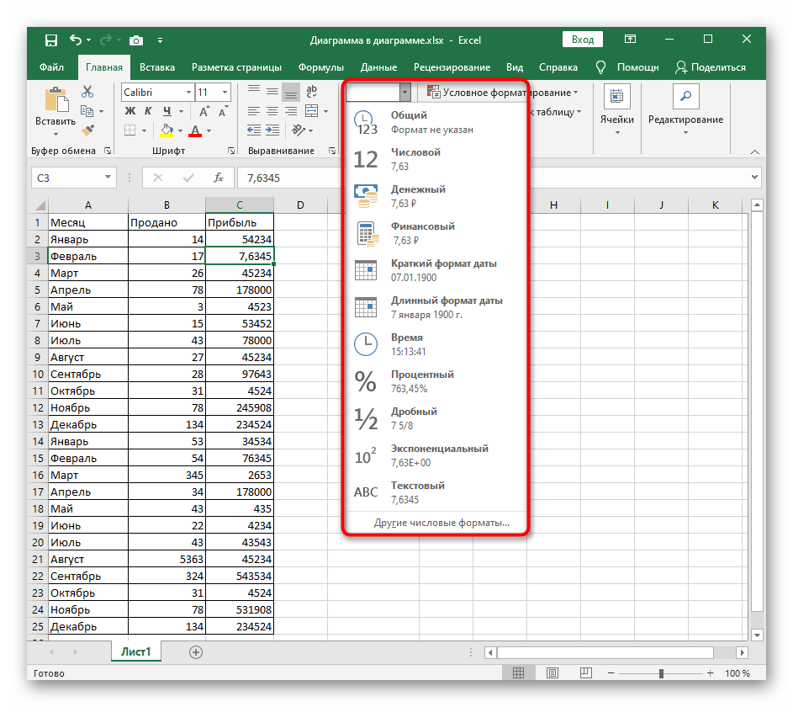Screen dimensions: 793x707
Task: Toggle center horizontal alignment
Action: (272, 111)
